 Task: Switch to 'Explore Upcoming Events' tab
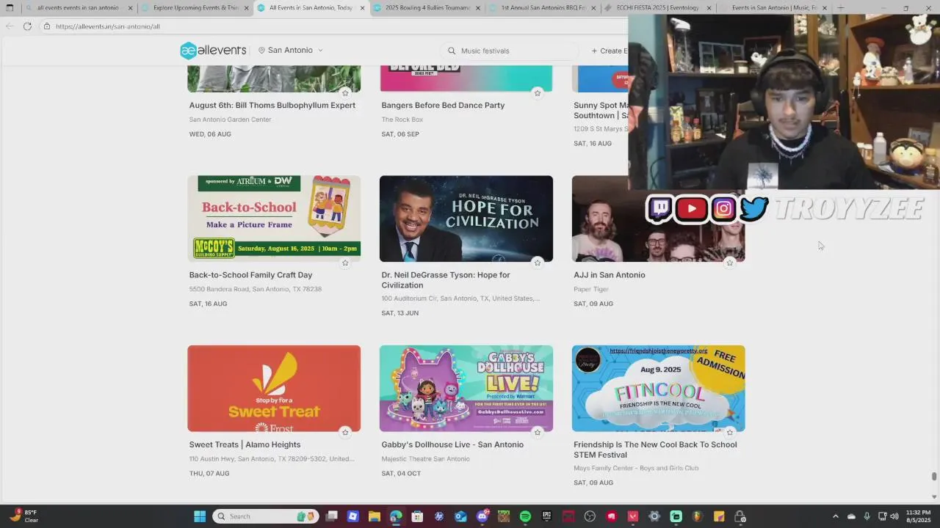(x=194, y=8)
